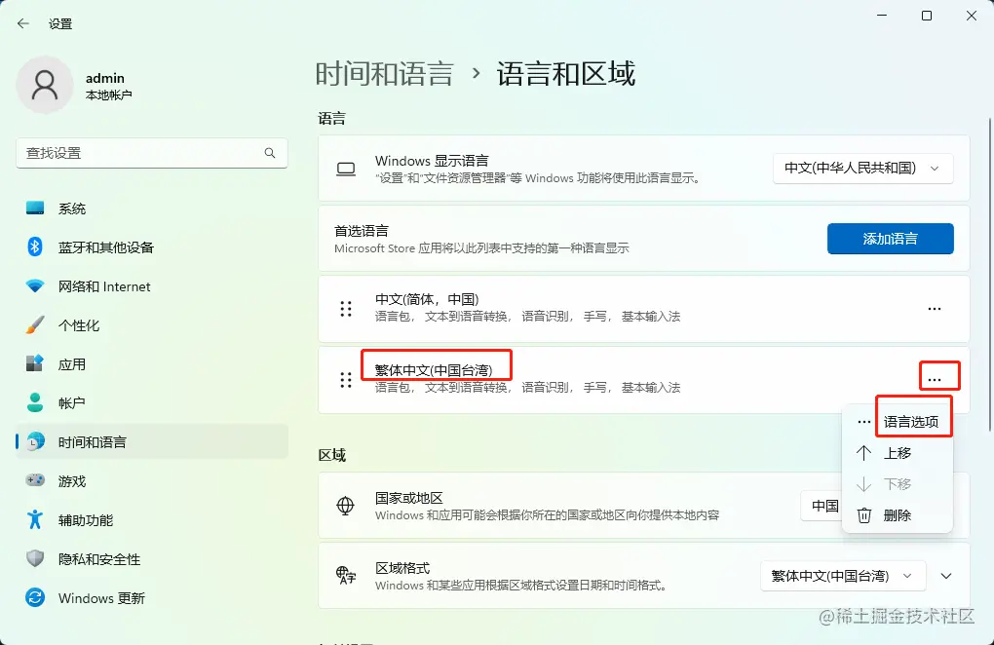
Task: Click the vertical scrollbar on right
Action: (x=989, y=275)
